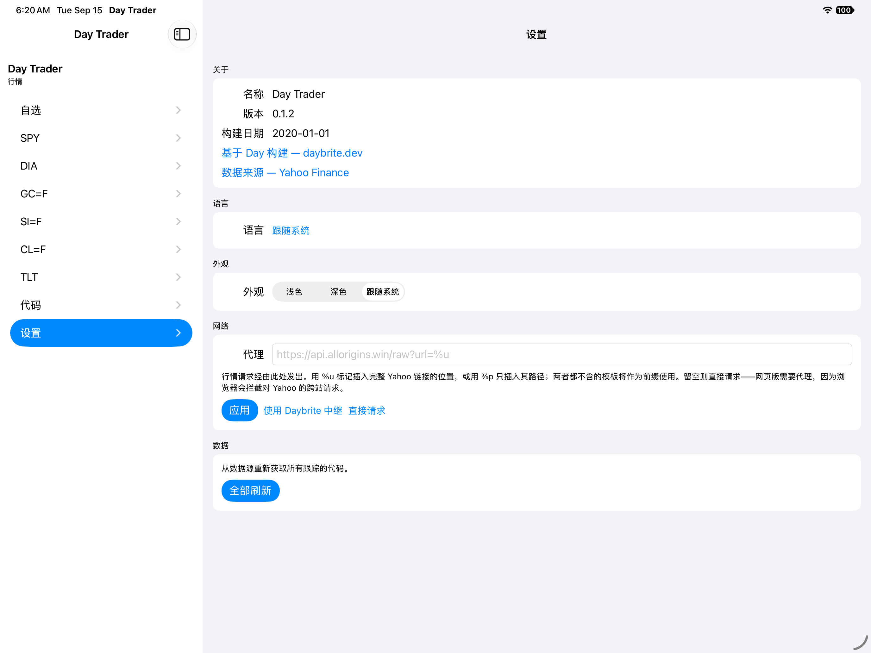The image size is (871, 653).
Task: Open 自选 watchlist in sidebar
Action: 101,110
